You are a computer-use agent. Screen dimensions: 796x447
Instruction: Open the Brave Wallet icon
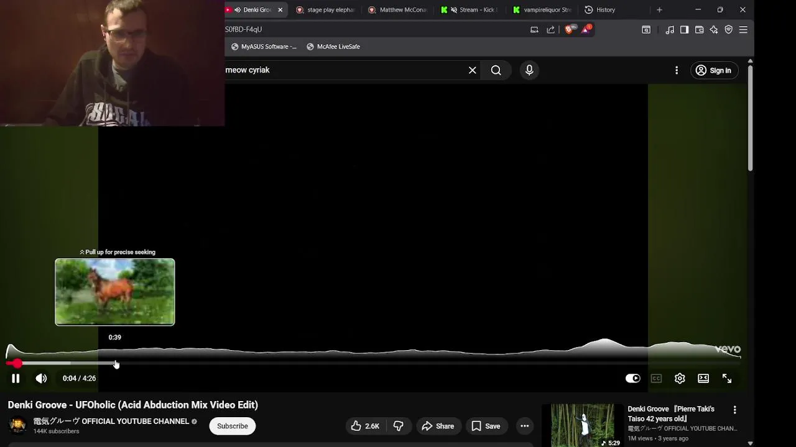(x=699, y=29)
